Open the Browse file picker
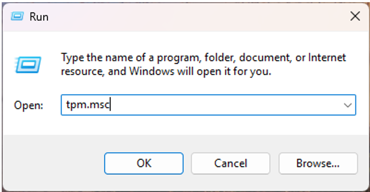Screen dimensions: 370x192 pos(318,163)
